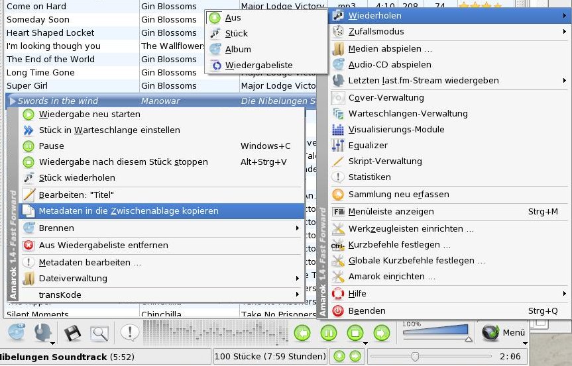Open dropdown arrow under the stop button
This screenshot has height=366, width=572.
click(x=365, y=343)
